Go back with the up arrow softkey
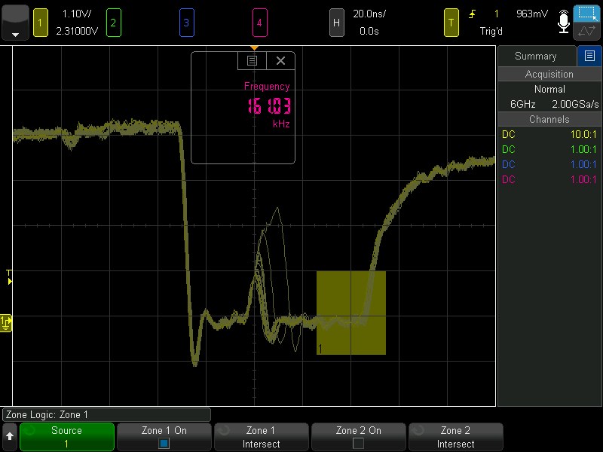Screen dimensions: 603x452 click(x=10, y=437)
